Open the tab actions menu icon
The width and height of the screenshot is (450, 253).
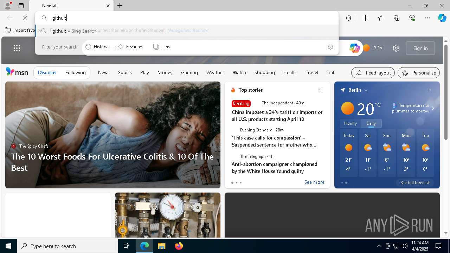click(x=21, y=6)
